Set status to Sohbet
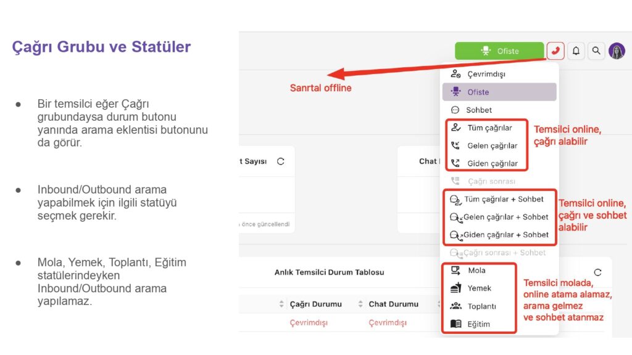This screenshot has height=355, width=632. [479, 110]
